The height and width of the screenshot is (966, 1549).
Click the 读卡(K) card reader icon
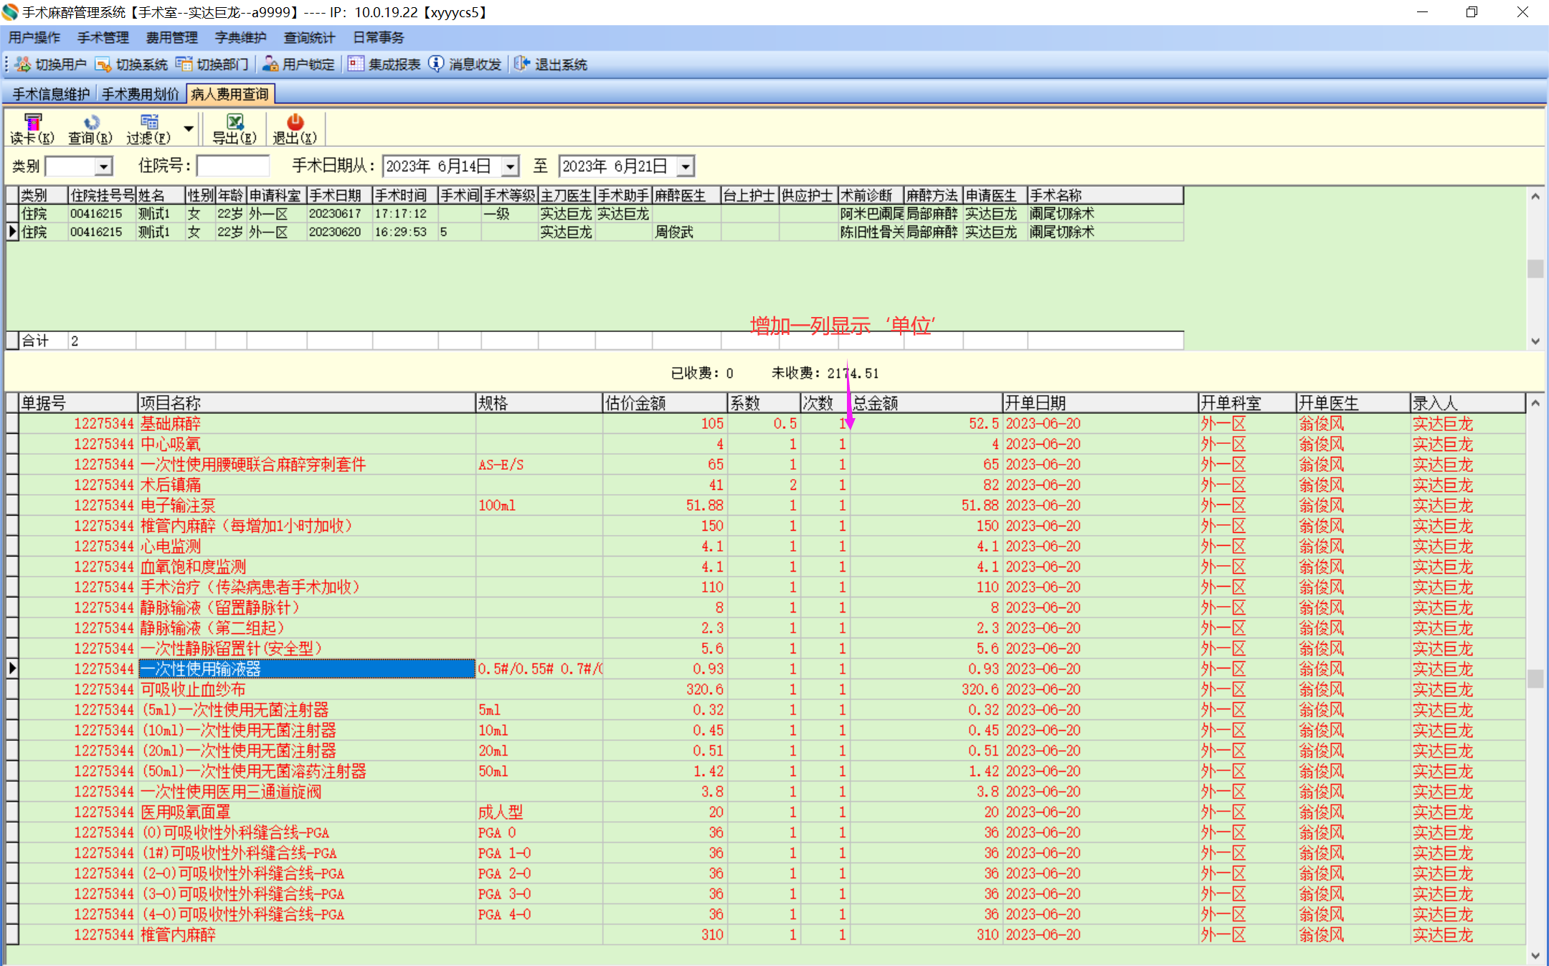coord(32,122)
